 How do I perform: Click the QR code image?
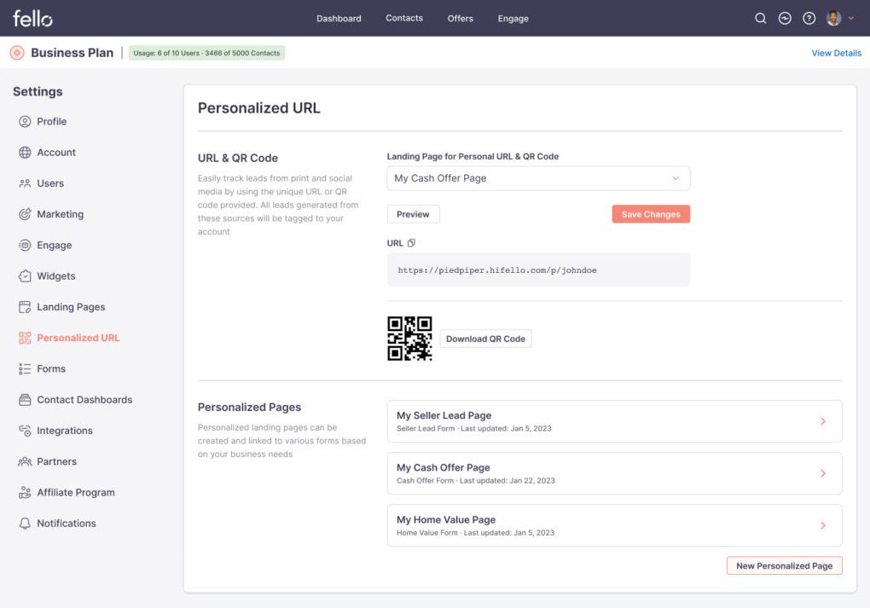(x=409, y=339)
